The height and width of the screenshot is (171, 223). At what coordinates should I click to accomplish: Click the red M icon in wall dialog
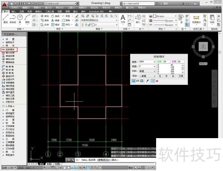tap(157, 81)
